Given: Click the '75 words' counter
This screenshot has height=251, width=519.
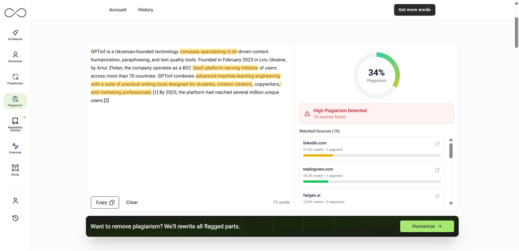Looking at the screenshot, I should 281,202.
